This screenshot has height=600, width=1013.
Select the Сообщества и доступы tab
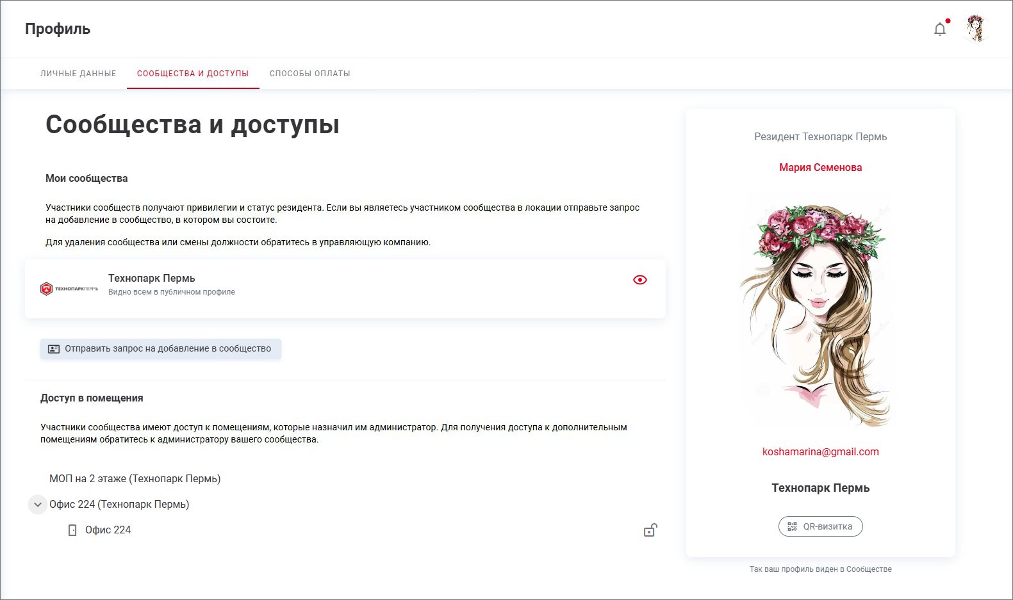(193, 74)
